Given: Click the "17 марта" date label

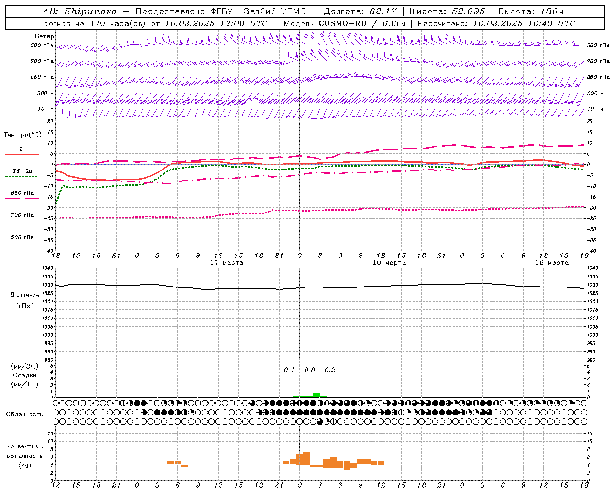Looking at the screenshot, I should [x=227, y=263].
